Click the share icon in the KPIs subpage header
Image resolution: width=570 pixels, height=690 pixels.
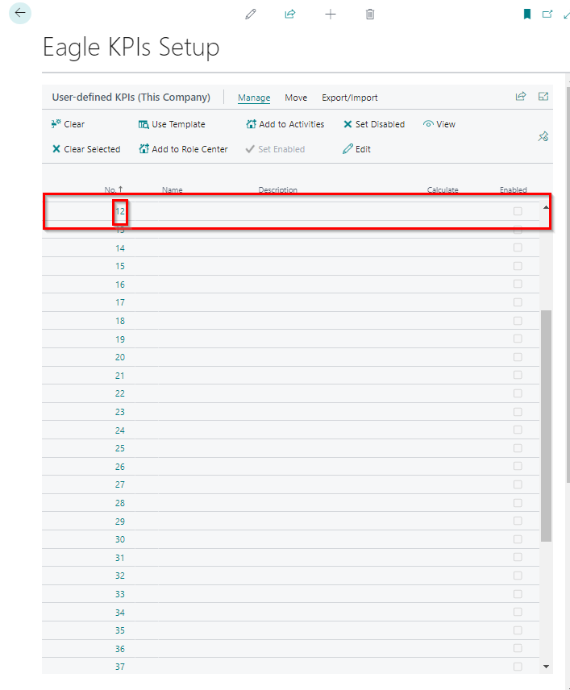(521, 96)
